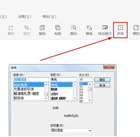Select 微软雅黑 in the font list
Screen dimensions: 140x137
tap(29, 84)
